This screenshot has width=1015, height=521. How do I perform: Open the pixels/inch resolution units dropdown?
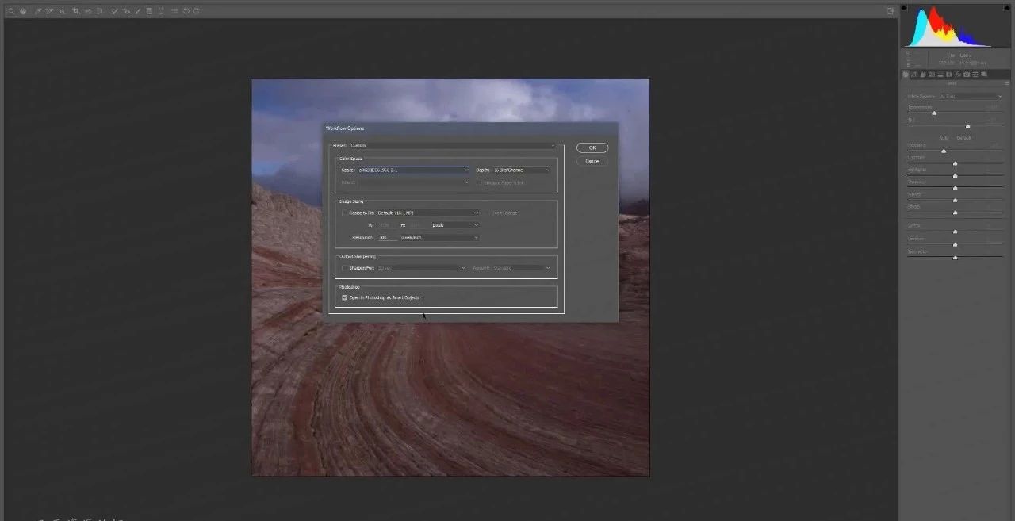click(x=440, y=237)
